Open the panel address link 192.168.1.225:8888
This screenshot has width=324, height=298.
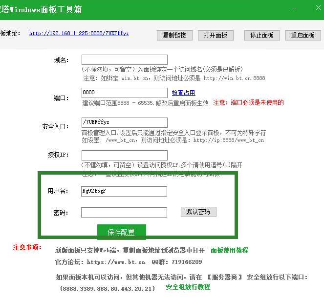pos(79,33)
